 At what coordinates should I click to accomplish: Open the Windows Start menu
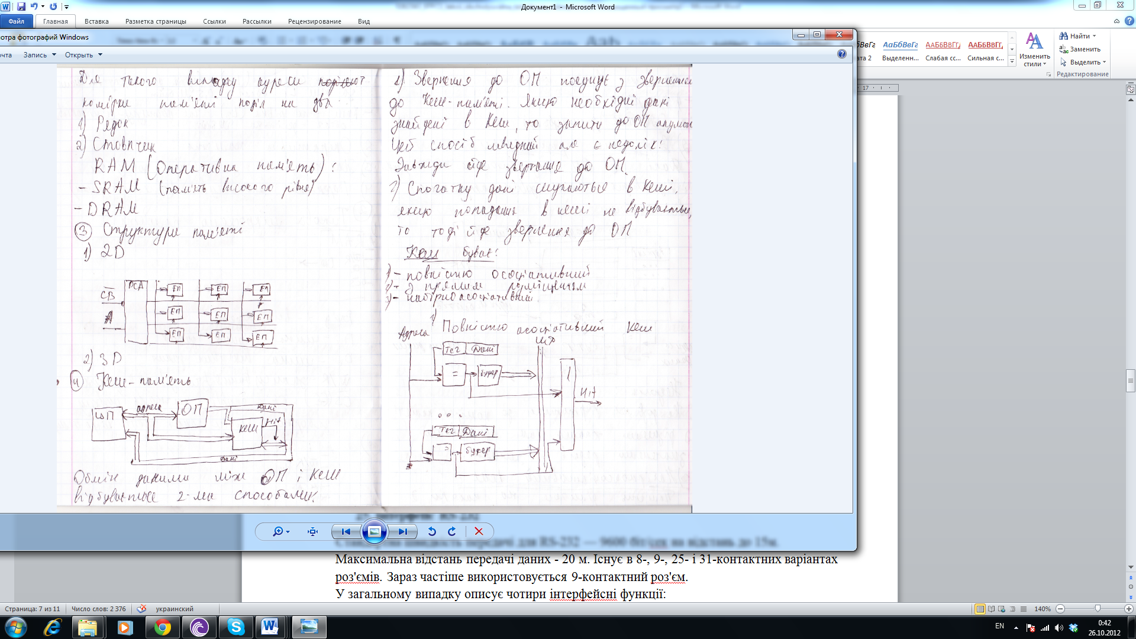(x=15, y=627)
